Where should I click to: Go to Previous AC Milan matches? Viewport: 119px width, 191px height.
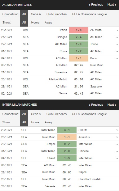96,5
